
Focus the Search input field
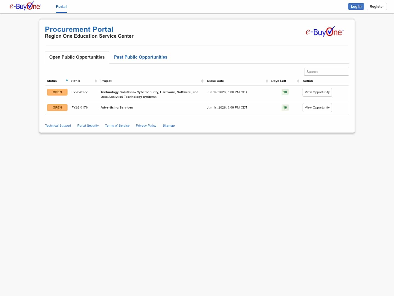[x=327, y=72]
